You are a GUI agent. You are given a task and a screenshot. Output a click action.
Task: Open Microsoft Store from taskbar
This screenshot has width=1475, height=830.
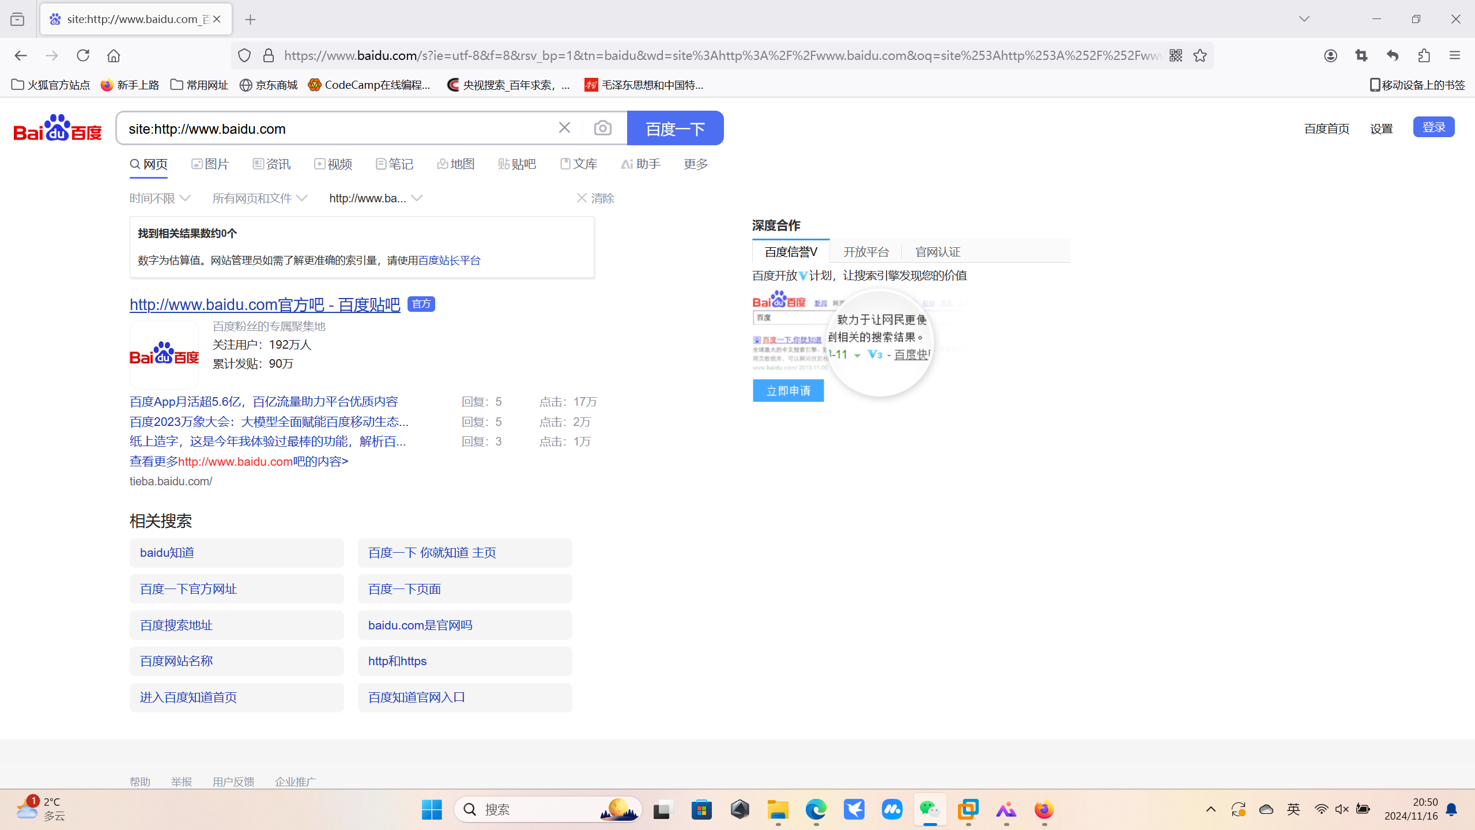pos(701,809)
